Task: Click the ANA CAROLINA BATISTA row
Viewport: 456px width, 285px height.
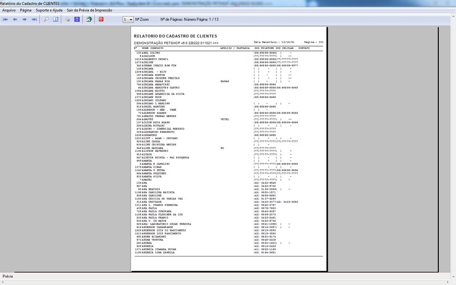Action: coord(229,193)
